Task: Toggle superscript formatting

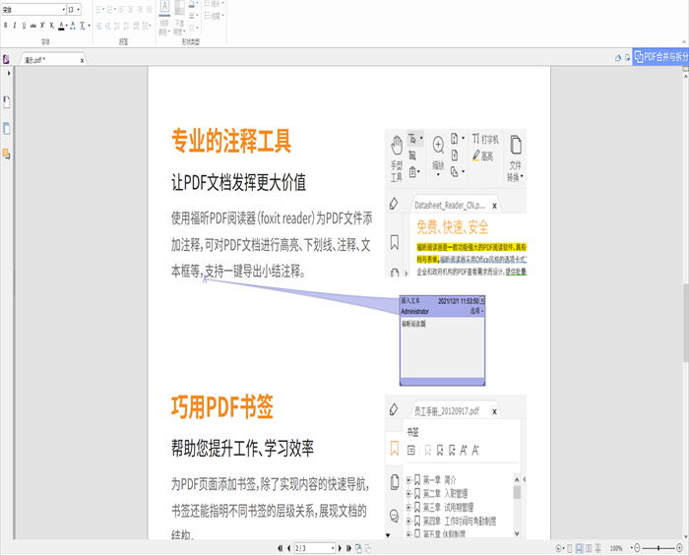Action: click(x=42, y=26)
